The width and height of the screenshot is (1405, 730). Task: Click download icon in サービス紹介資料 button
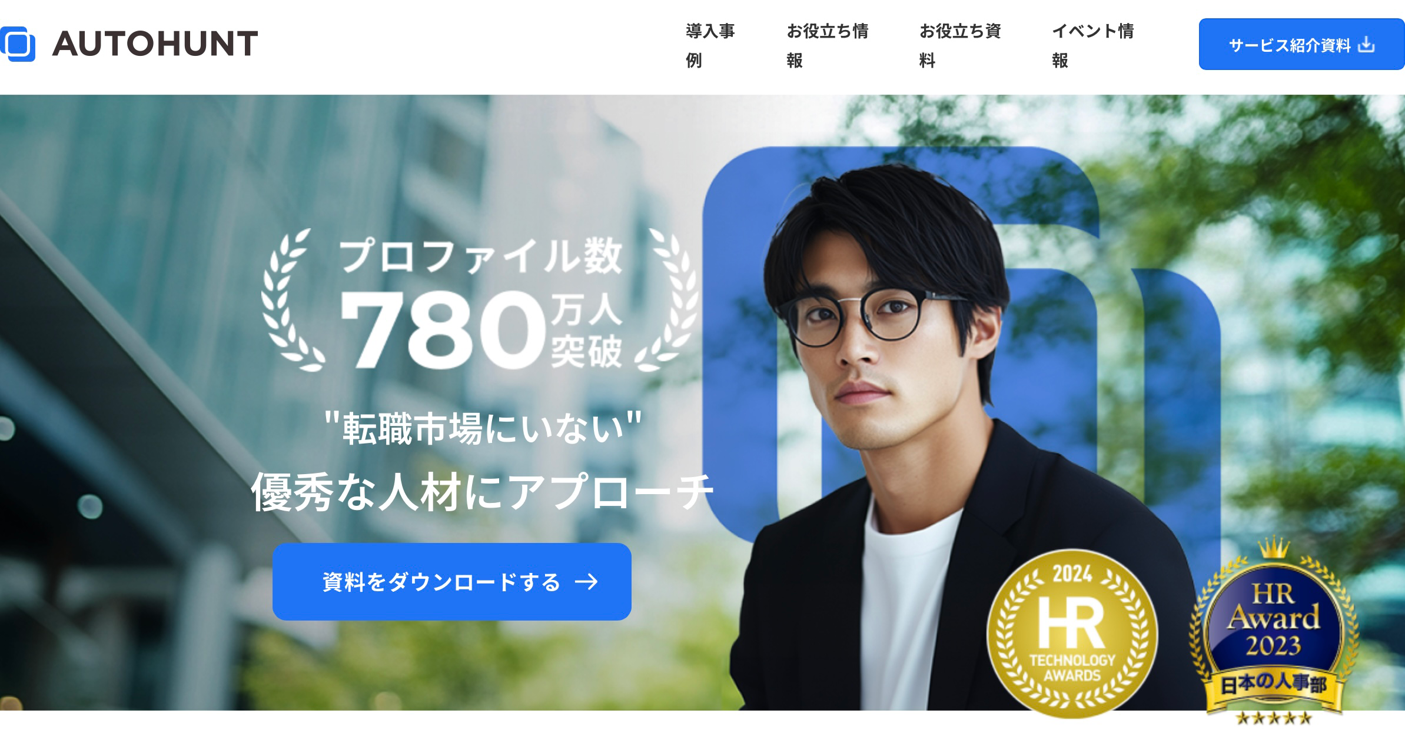(x=1366, y=45)
